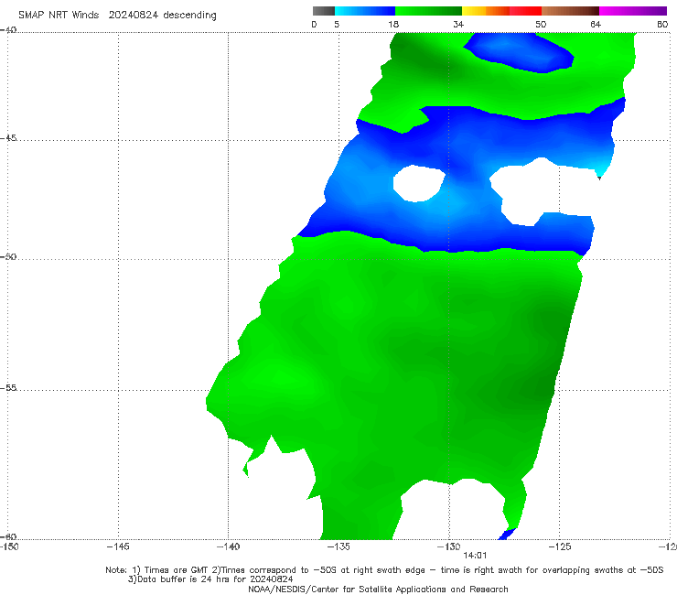Click the longitude axis label '-140'
677x595 pixels.
coord(228,546)
